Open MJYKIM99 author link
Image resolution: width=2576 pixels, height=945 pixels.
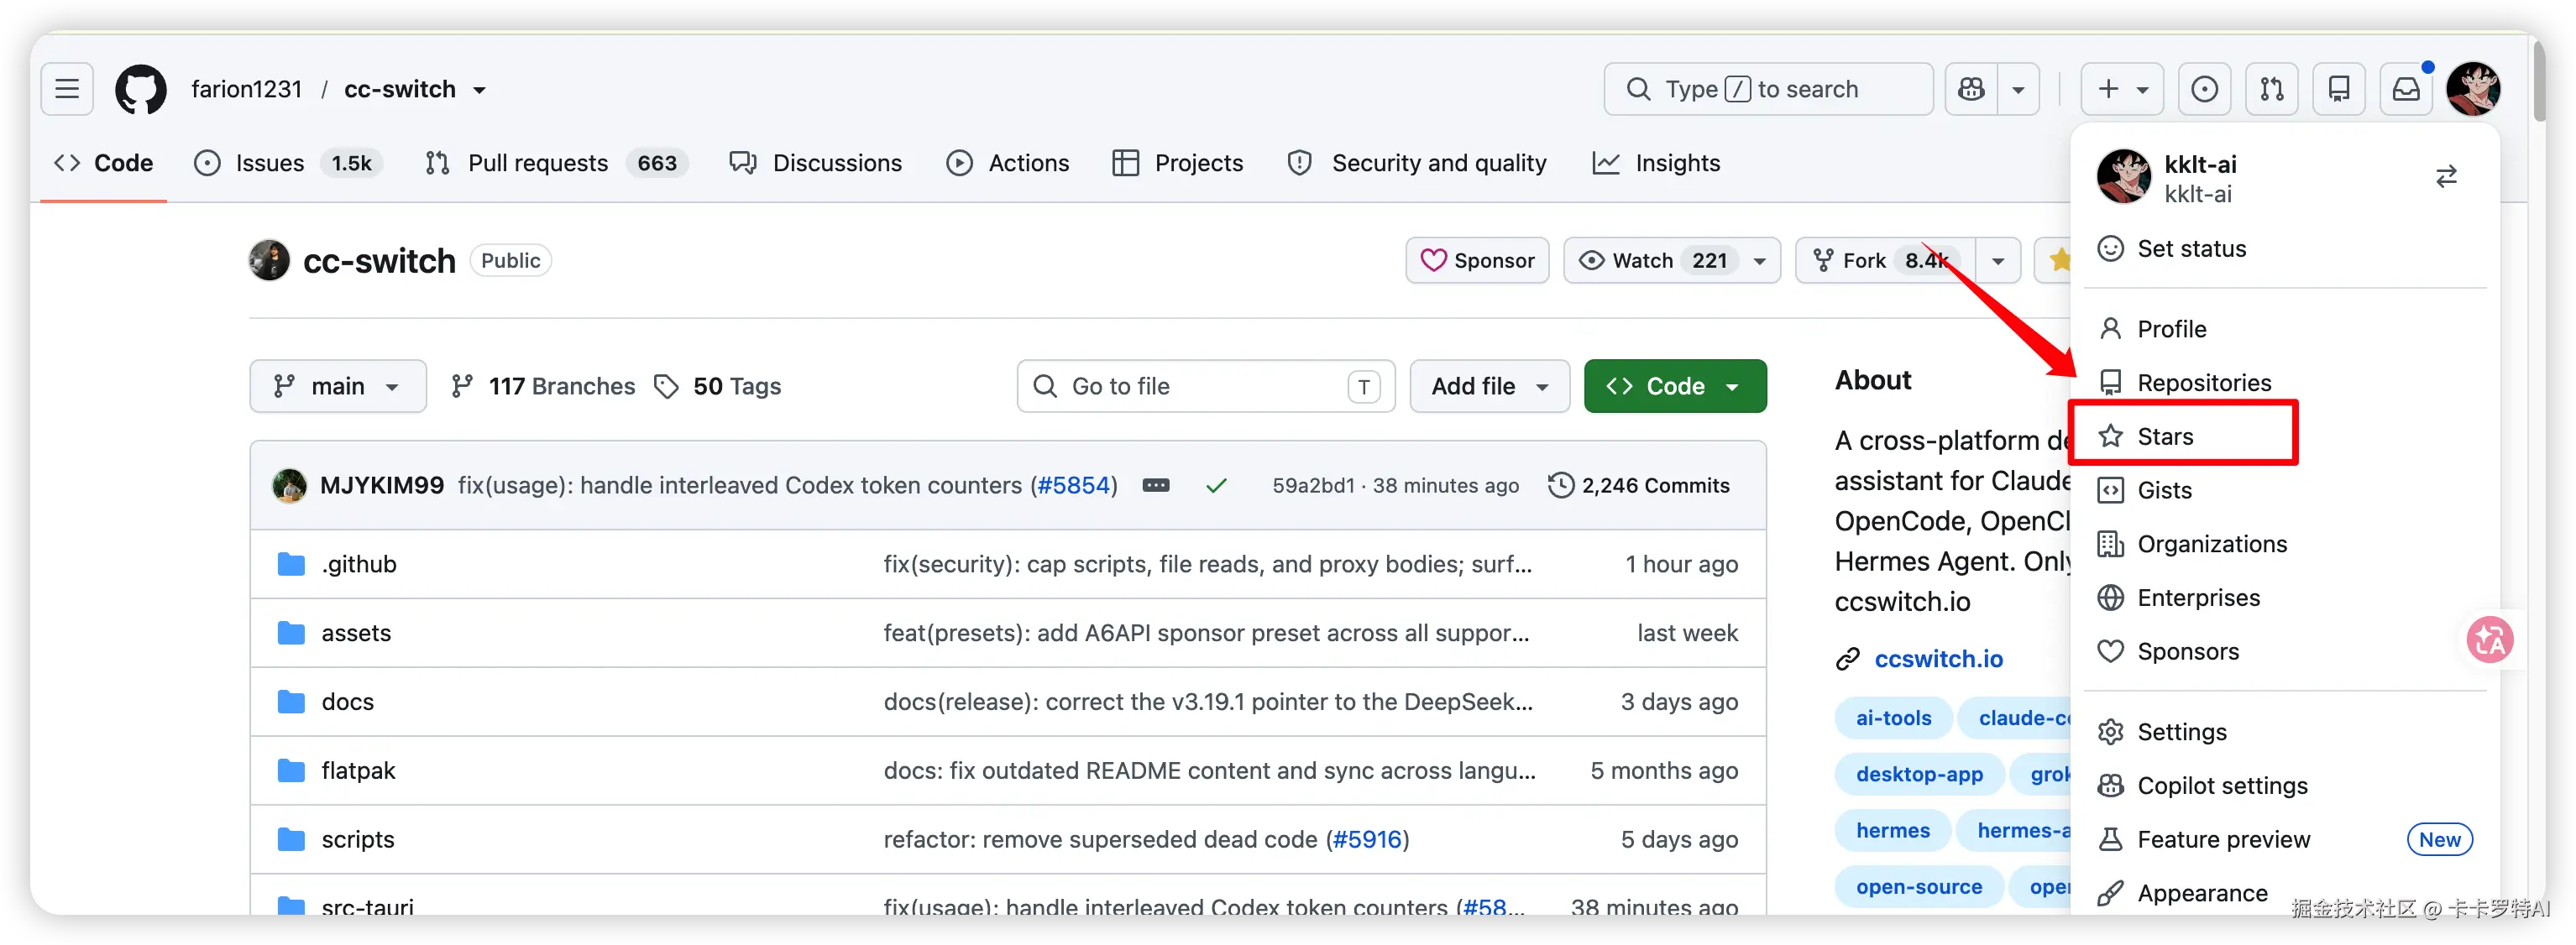(381, 485)
